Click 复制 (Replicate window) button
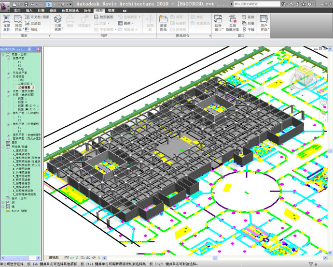333x267 pixels. [x=248, y=17]
